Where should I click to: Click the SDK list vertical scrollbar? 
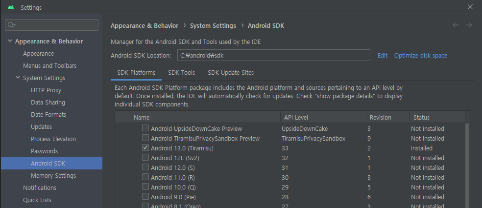[x=467, y=166]
